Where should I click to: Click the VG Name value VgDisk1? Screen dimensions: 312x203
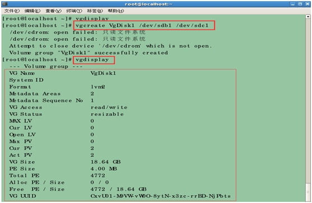coord(103,73)
